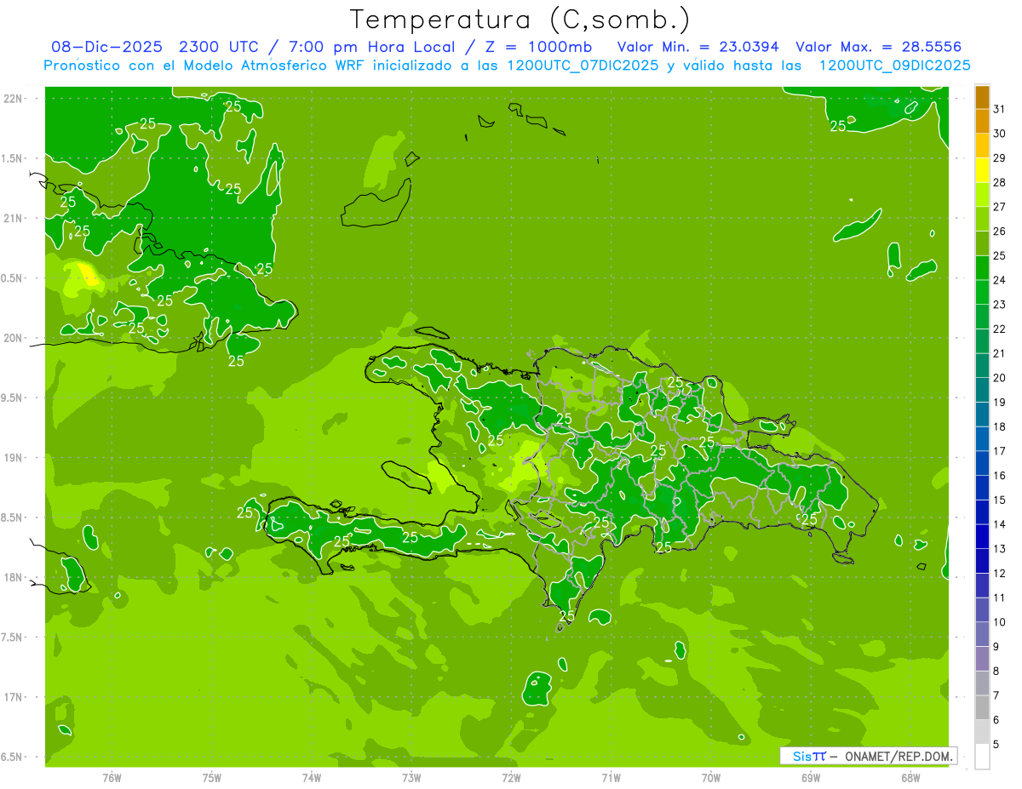The height and width of the screenshot is (789, 1022).
Task: Select the Valor Min. = 23.0394 text
Action: [x=698, y=47]
